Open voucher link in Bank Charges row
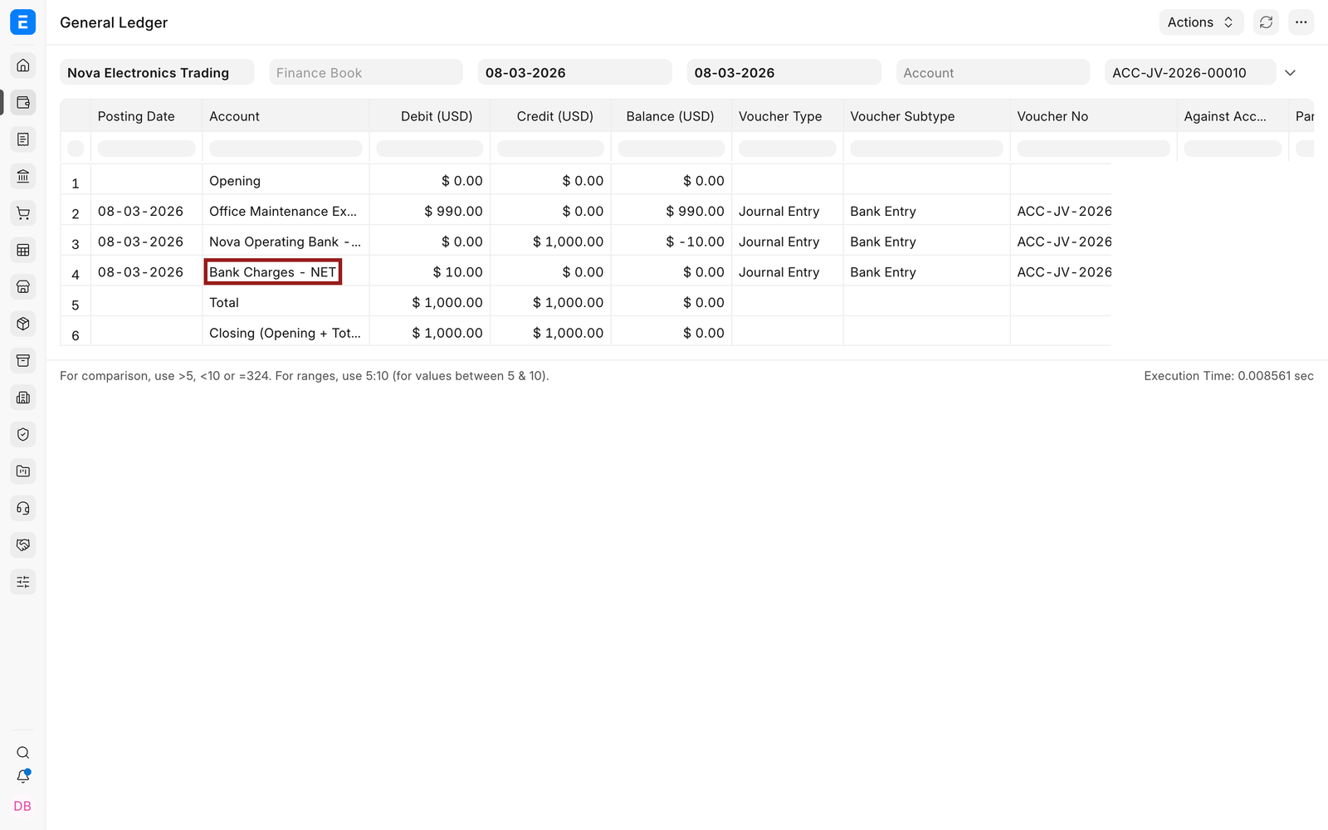Image resolution: width=1328 pixels, height=830 pixels. point(1064,272)
